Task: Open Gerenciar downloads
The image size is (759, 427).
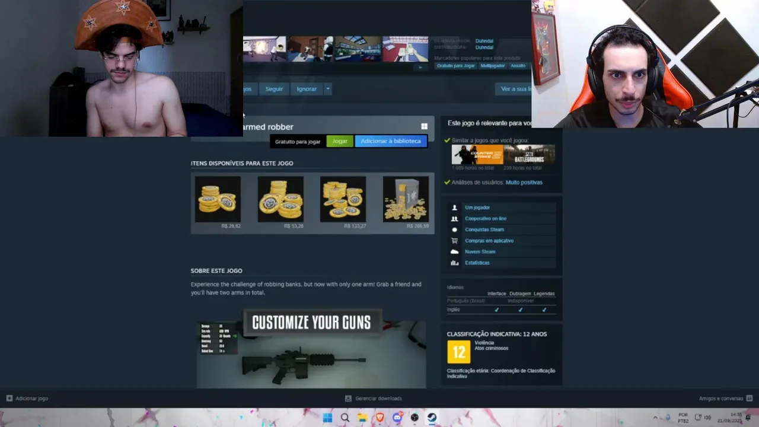Action: pyautogui.click(x=378, y=399)
